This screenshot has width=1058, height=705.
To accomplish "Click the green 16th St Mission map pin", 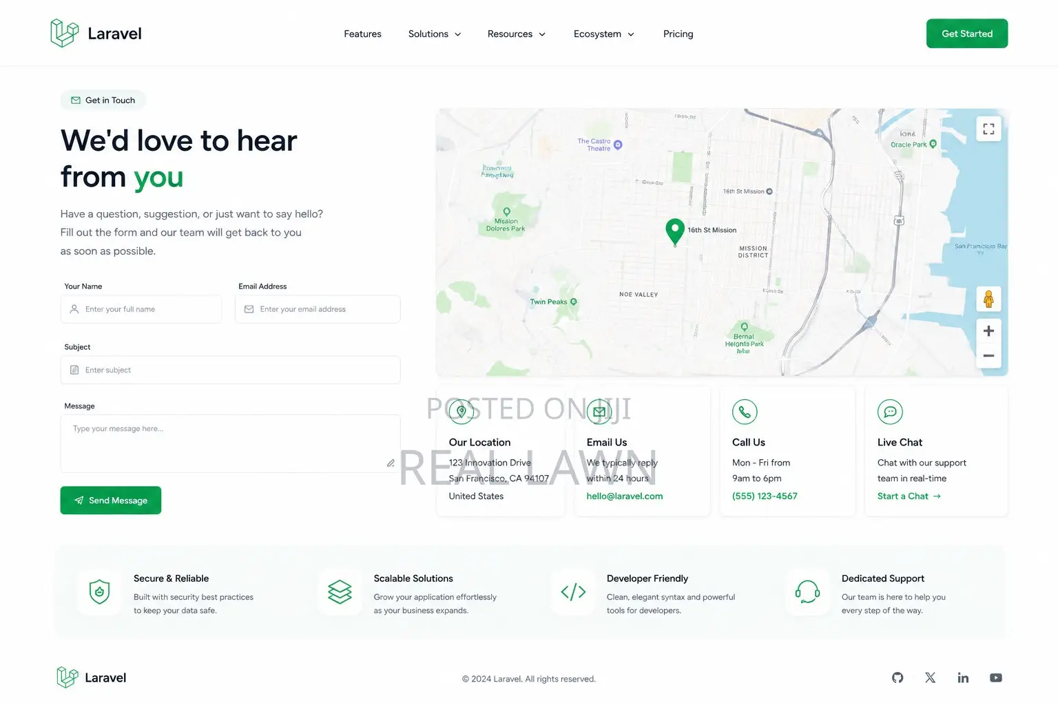I will click(675, 231).
